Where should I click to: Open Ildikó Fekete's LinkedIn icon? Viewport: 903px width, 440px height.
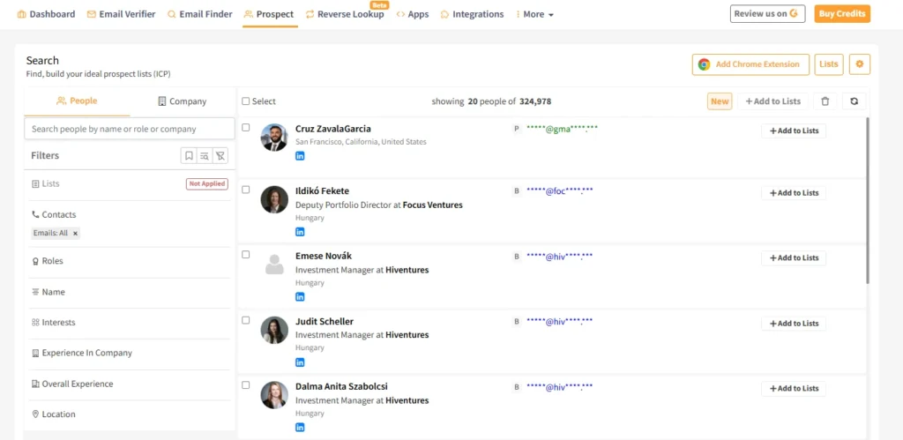pyautogui.click(x=300, y=232)
